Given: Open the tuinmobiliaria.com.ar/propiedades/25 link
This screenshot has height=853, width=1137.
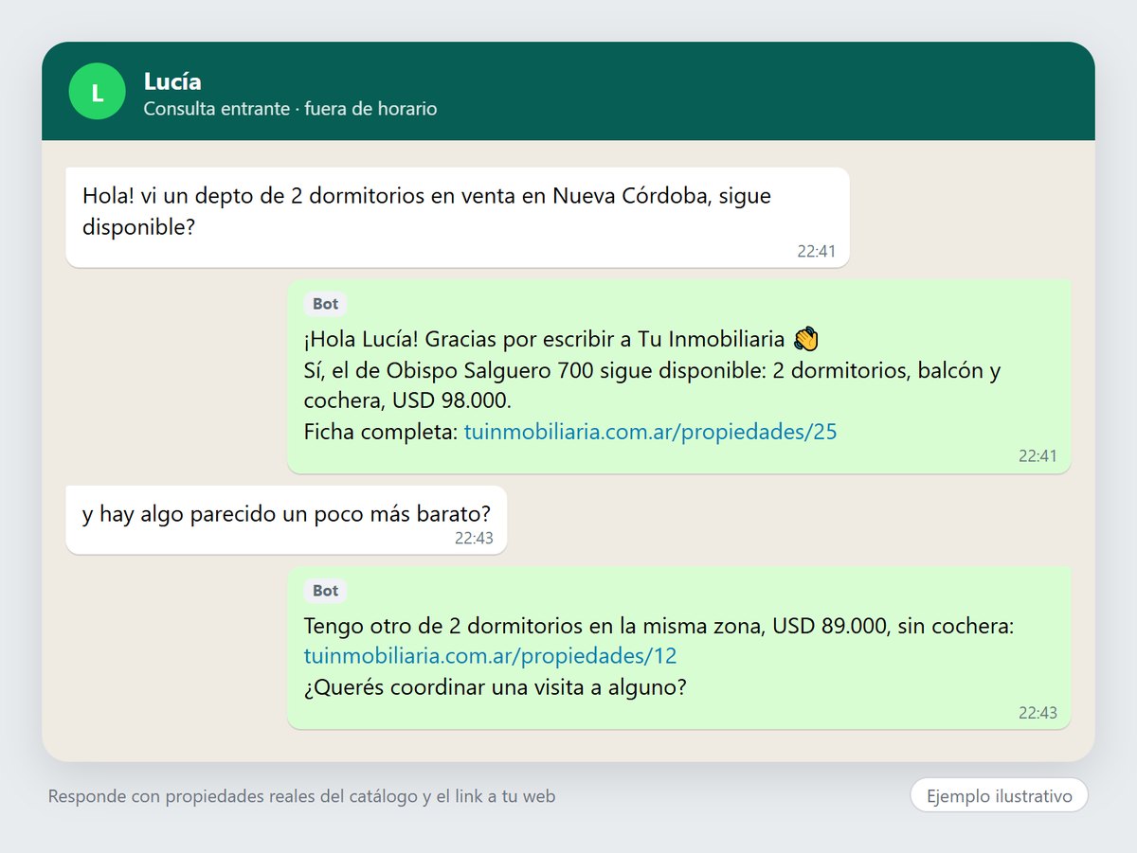Looking at the screenshot, I should [651, 433].
